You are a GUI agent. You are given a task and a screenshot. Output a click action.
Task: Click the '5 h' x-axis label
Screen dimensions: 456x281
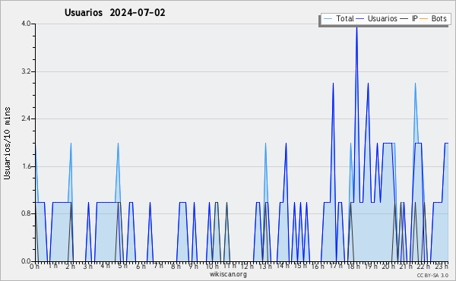122,266
